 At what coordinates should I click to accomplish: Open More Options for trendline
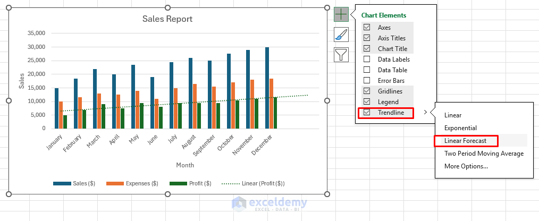466,166
